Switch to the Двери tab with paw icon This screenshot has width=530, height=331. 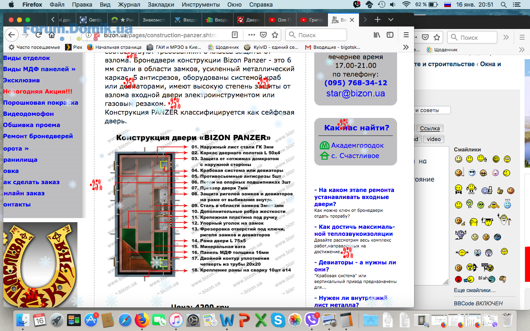(248, 20)
